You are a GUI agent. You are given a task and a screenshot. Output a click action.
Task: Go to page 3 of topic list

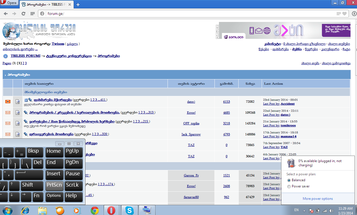(26, 63)
